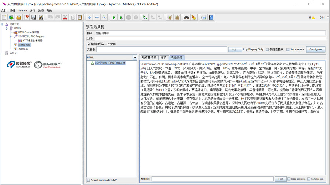
Task: Toggle the Successes checkbox
Action: point(288,49)
